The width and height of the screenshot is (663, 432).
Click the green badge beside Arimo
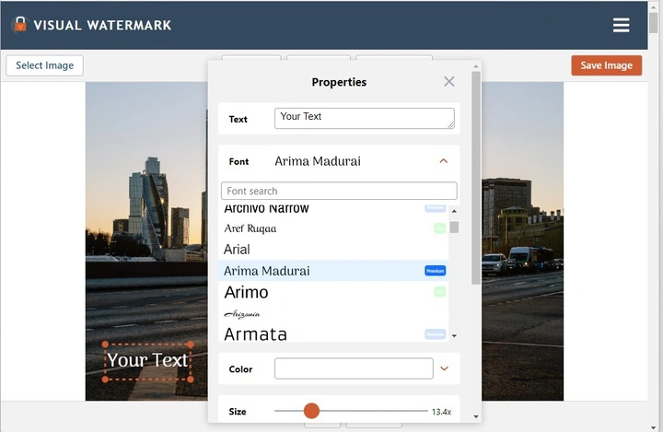[x=440, y=292]
